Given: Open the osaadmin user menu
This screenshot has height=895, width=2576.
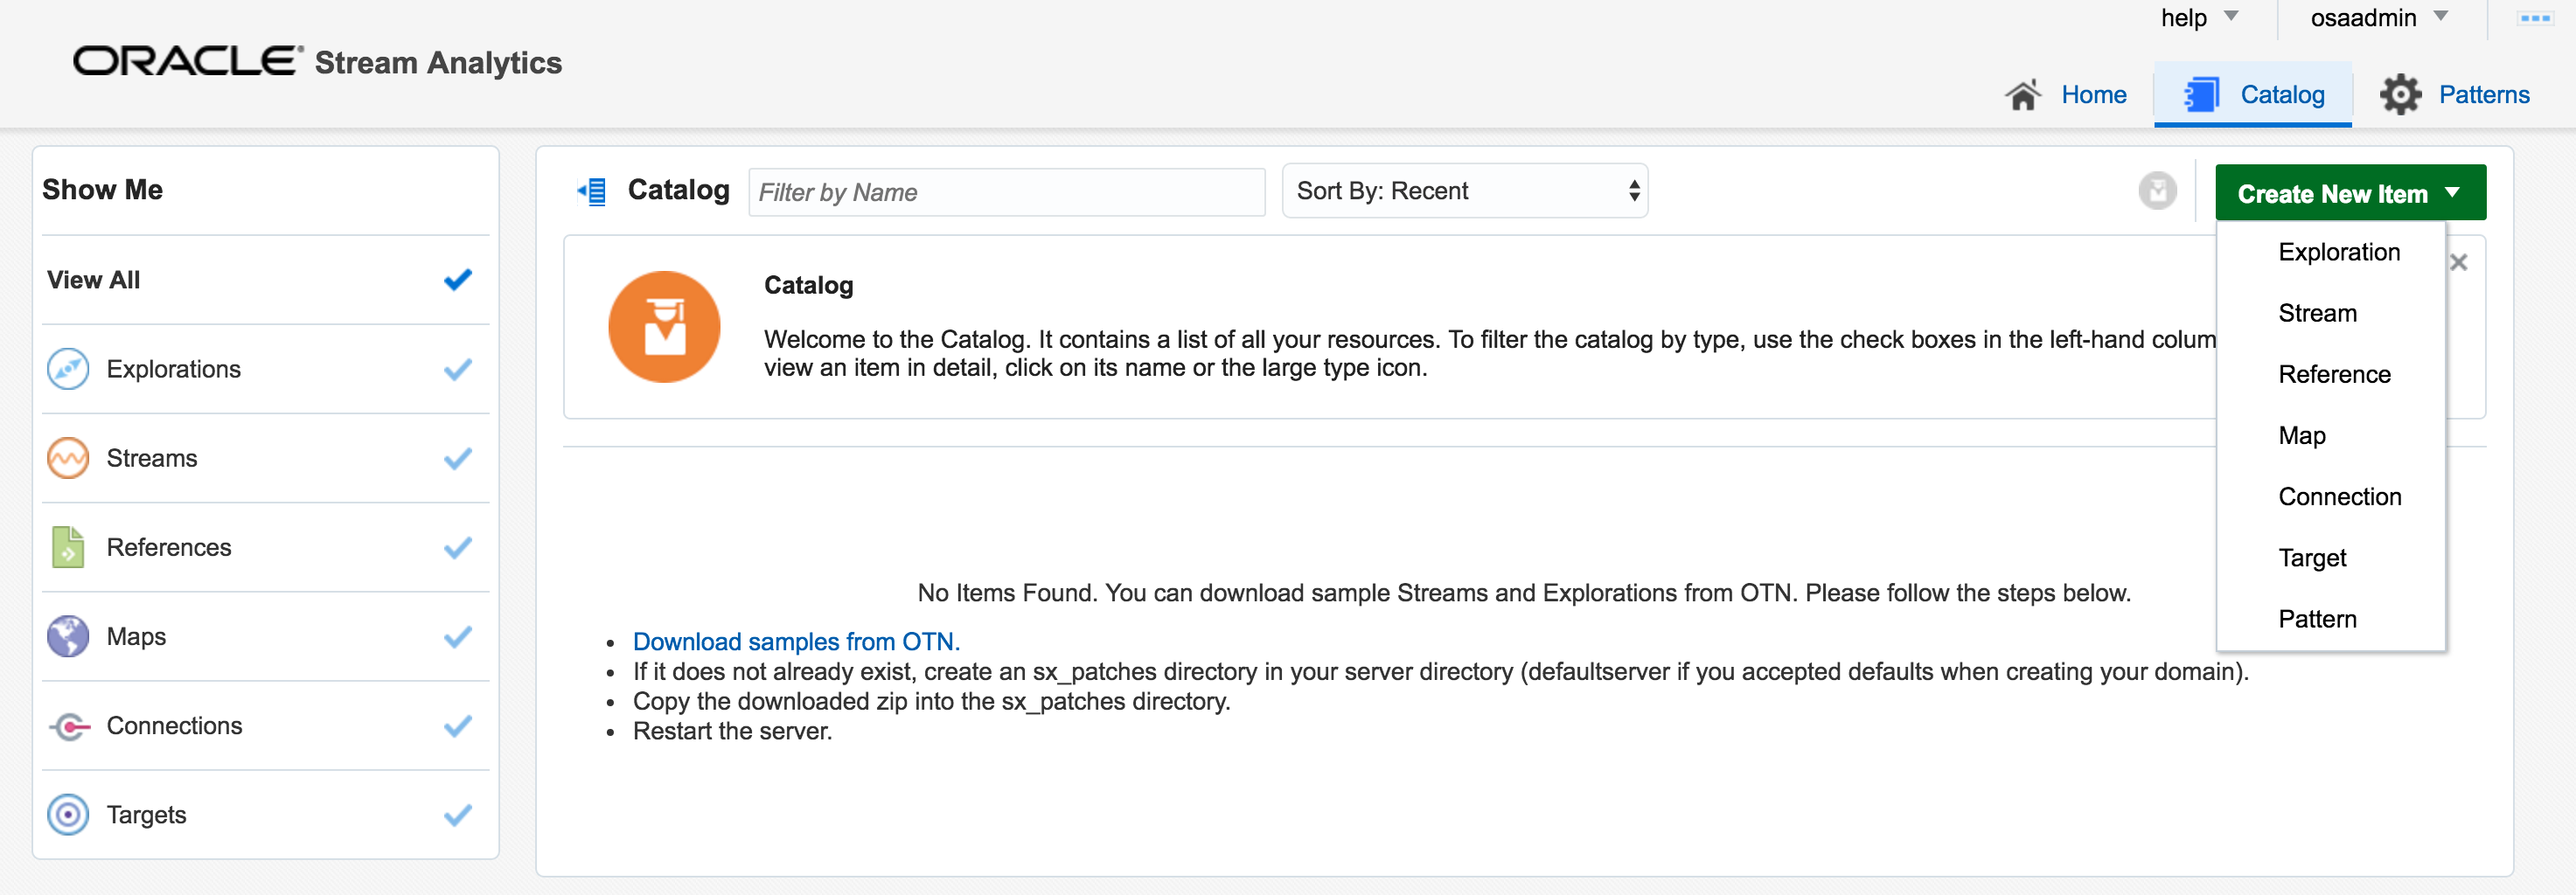Looking at the screenshot, I should (2377, 18).
